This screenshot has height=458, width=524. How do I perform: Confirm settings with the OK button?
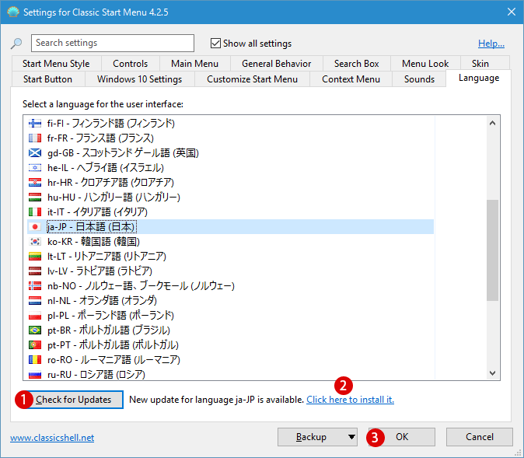coord(402,437)
